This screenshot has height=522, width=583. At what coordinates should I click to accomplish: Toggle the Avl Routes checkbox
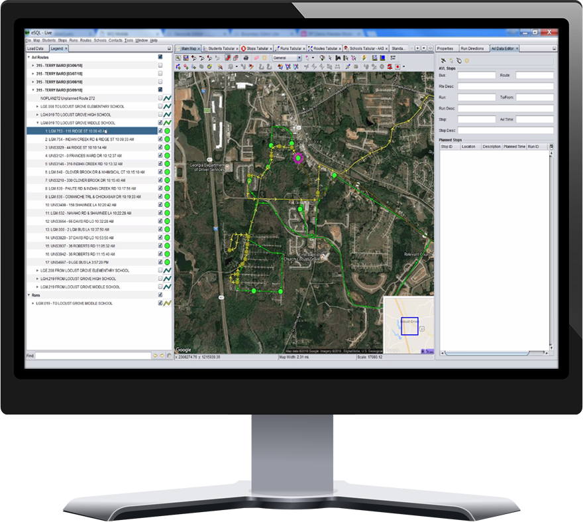pos(160,57)
